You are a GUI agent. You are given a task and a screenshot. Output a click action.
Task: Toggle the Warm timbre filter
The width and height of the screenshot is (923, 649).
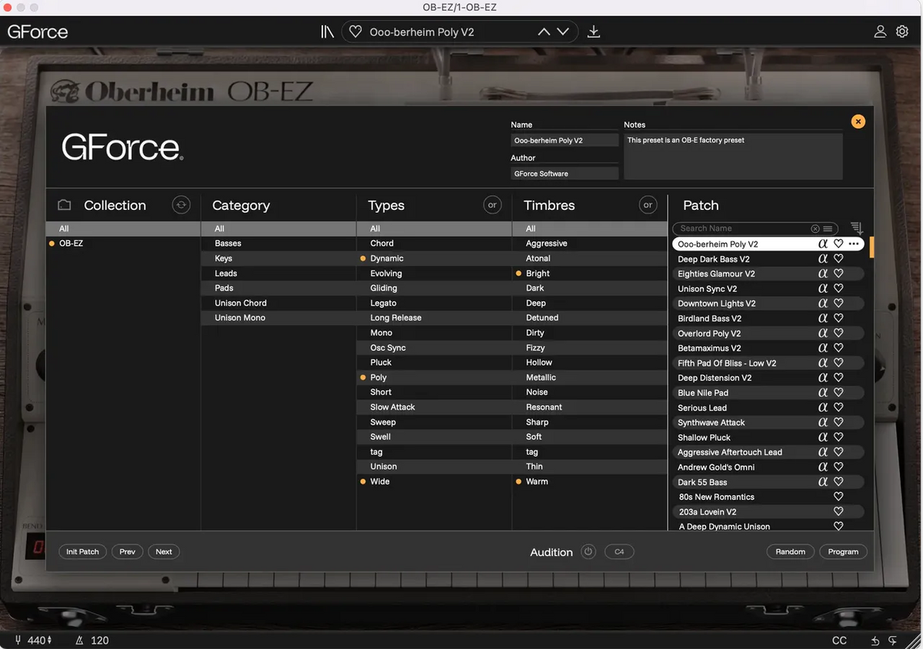point(589,481)
